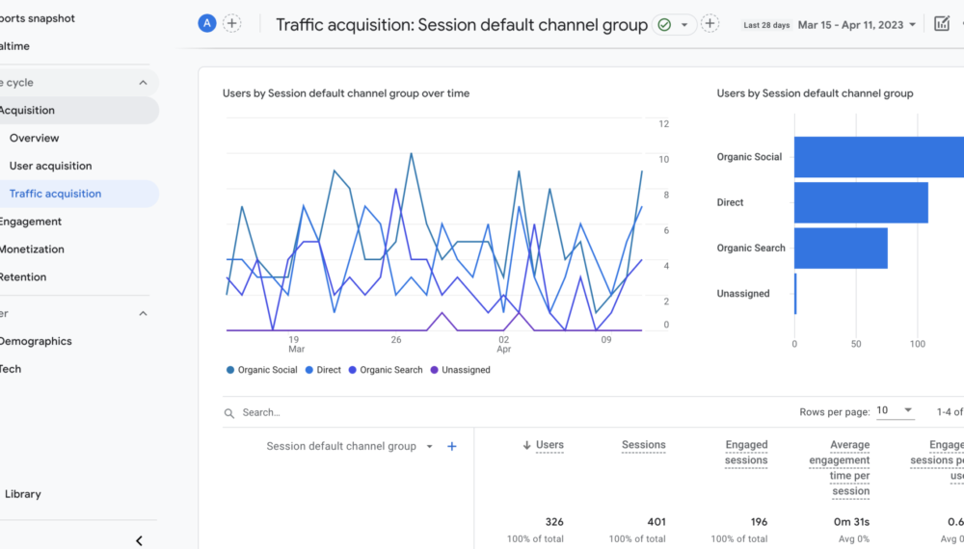The width and height of the screenshot is (964, 549).
Task: Click the Direct bar in bar chart
Action: click(x=861, y=202)
